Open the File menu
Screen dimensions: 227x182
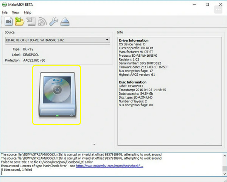click(x=5, y=12)
